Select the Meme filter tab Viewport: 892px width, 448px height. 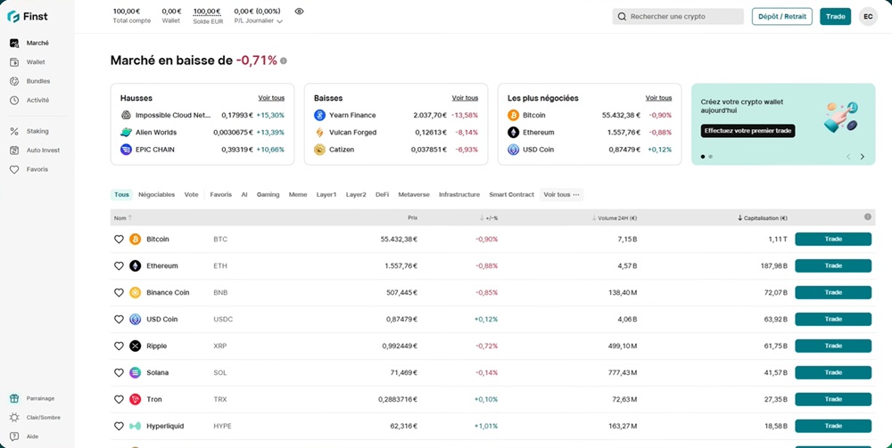[298, 195]
